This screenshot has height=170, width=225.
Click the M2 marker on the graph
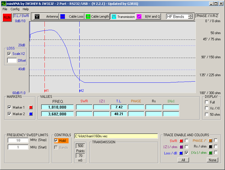[x=82, y=91]
